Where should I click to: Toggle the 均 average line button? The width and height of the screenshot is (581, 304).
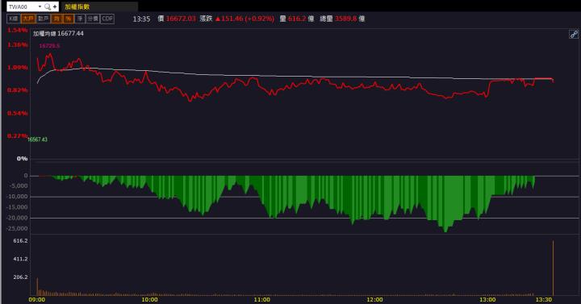coord(56,19)
